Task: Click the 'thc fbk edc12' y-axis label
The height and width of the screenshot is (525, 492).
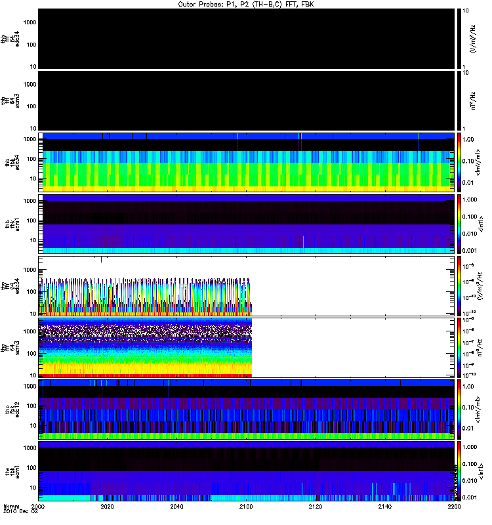Action: tap(12, 409)
